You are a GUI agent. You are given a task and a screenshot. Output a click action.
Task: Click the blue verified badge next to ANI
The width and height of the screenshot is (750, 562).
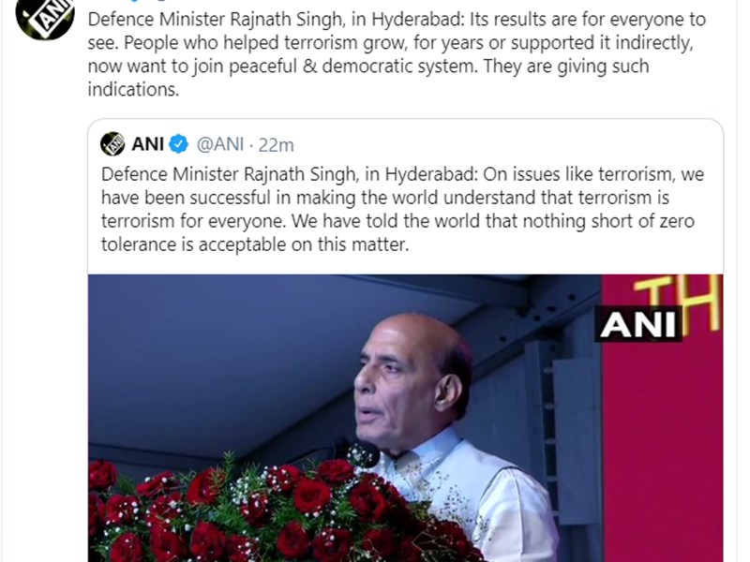coord(178,144)
